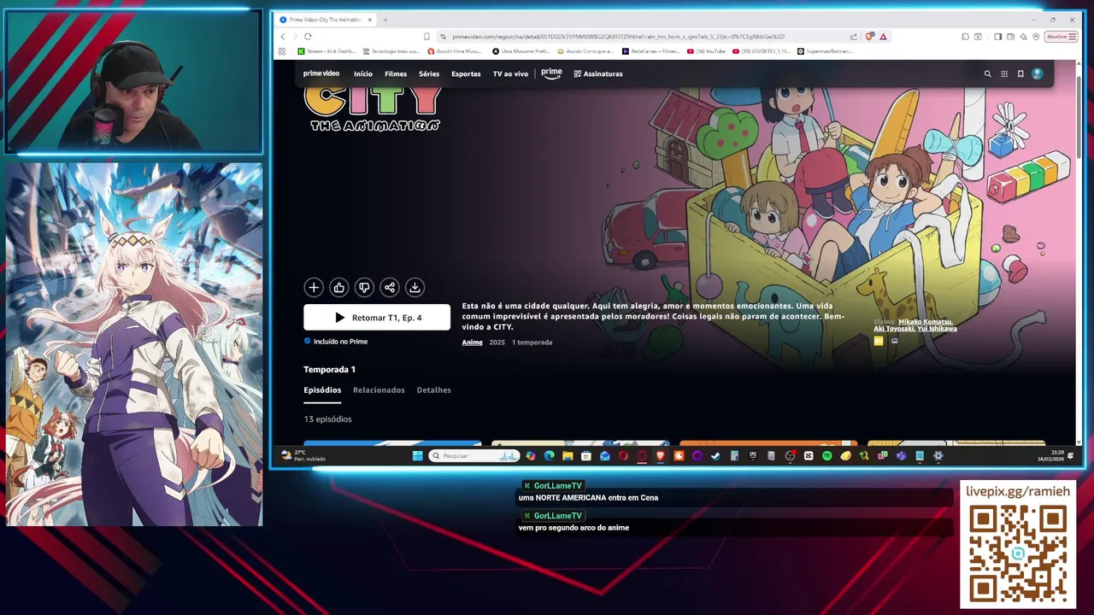Open the (56) YouTube bookmark

point(706,51)
